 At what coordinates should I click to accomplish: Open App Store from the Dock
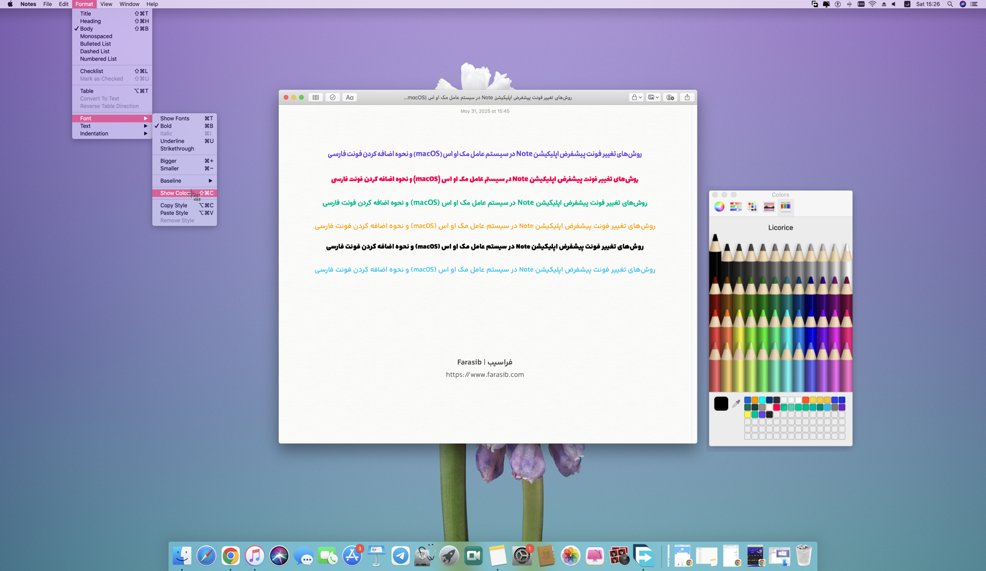352,556
